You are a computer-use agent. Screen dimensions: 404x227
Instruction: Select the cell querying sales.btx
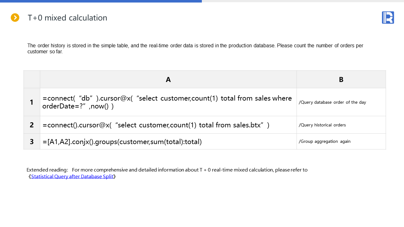156,125
